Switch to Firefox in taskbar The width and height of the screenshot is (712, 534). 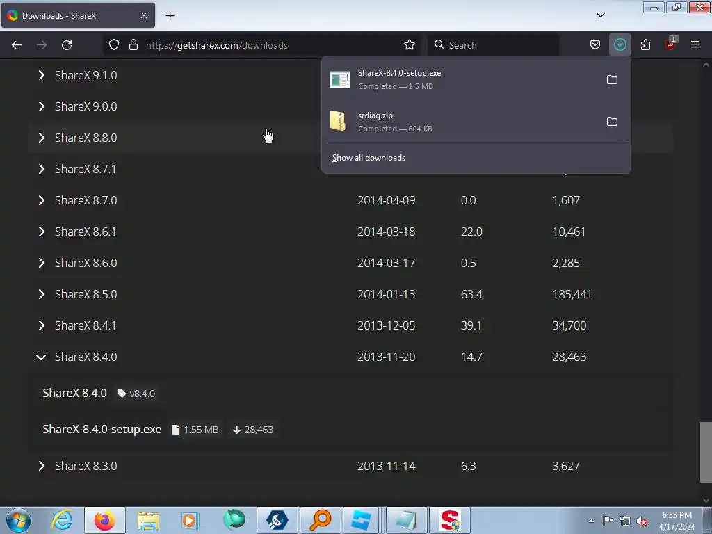tap(104, 520)
